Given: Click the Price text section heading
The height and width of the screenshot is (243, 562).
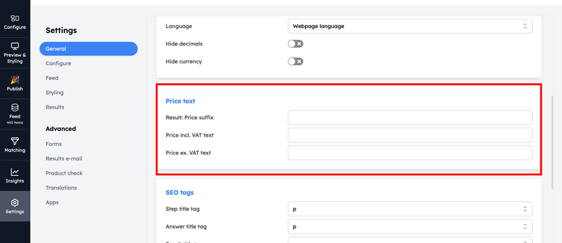Looking at the screenshot, I should 180,101.
